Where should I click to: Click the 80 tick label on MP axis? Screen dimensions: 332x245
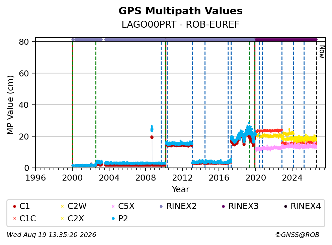coord(24,42)
